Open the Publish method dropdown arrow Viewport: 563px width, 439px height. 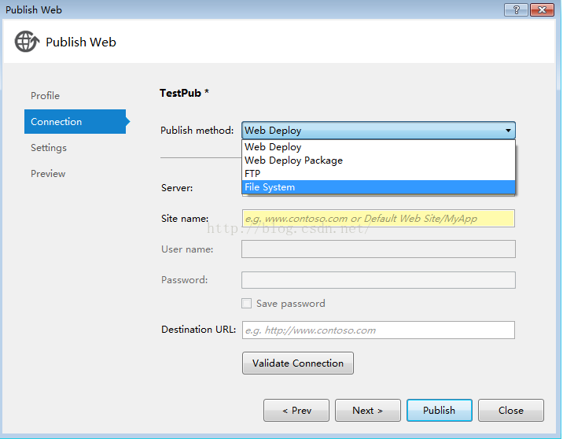click(508, 131)
